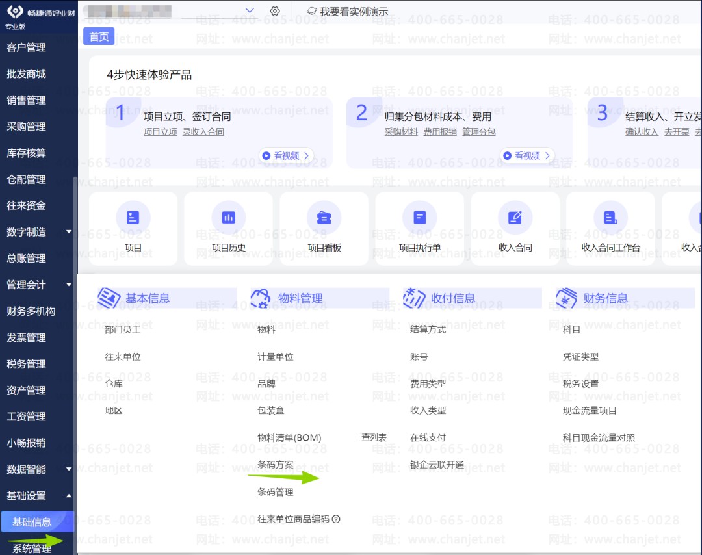Play the 看视频 button in step 1
Image resolution: width=702 pixels, height=555 pixels.
(x=287, y=156)
